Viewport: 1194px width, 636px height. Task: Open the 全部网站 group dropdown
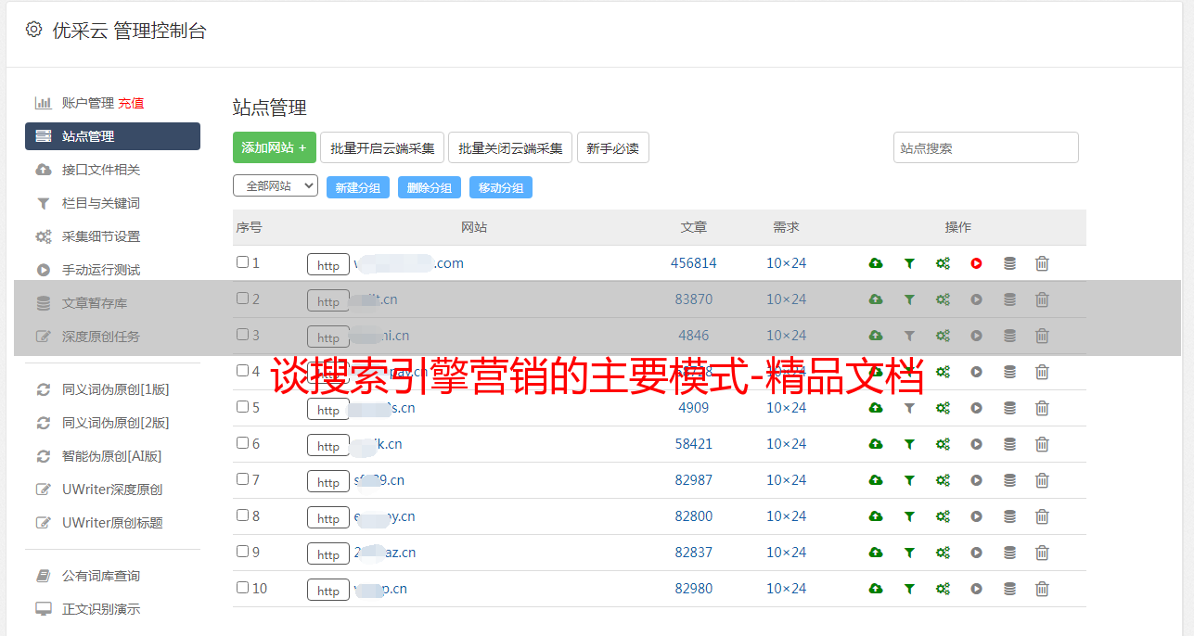[x=276, y=186]
